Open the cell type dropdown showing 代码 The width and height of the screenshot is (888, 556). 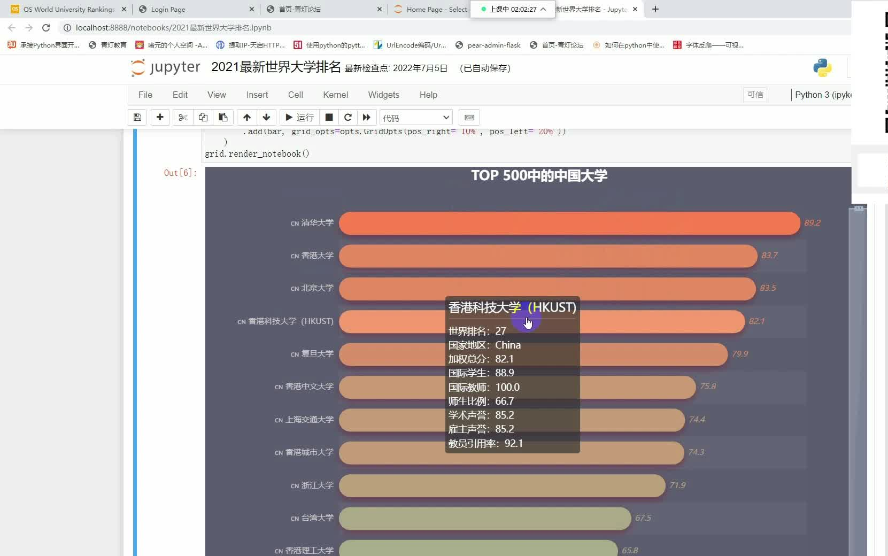(415, 118)
